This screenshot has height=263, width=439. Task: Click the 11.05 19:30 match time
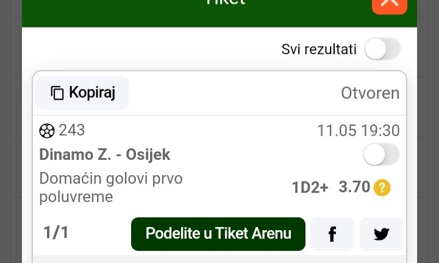pos(358,131)
